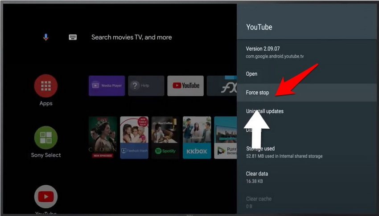Image resolution: width=379 pixels, height=216 pixels.
Task: Open the Spotify tile
Action: click(165, 138)
